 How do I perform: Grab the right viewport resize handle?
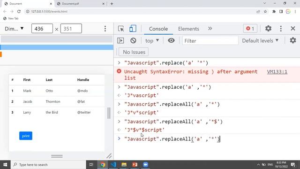click(x=109, y=113)
